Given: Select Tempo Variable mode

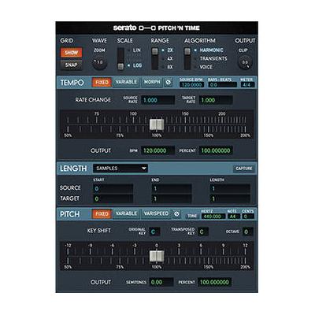Looking at the screenshot, I should coord(126,82).
